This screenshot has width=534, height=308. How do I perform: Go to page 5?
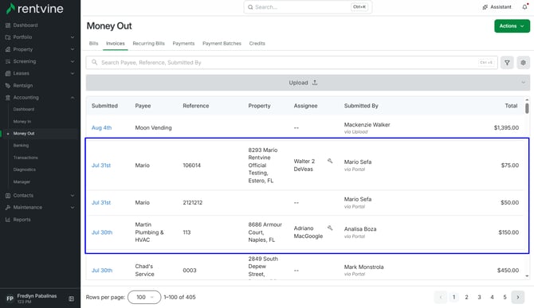[505, 297]
